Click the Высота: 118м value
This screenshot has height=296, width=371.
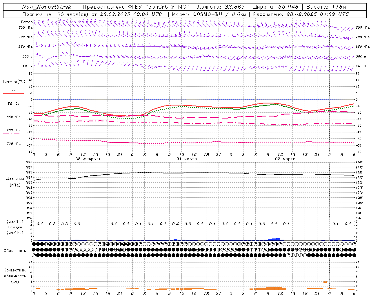tap(326, 7)
